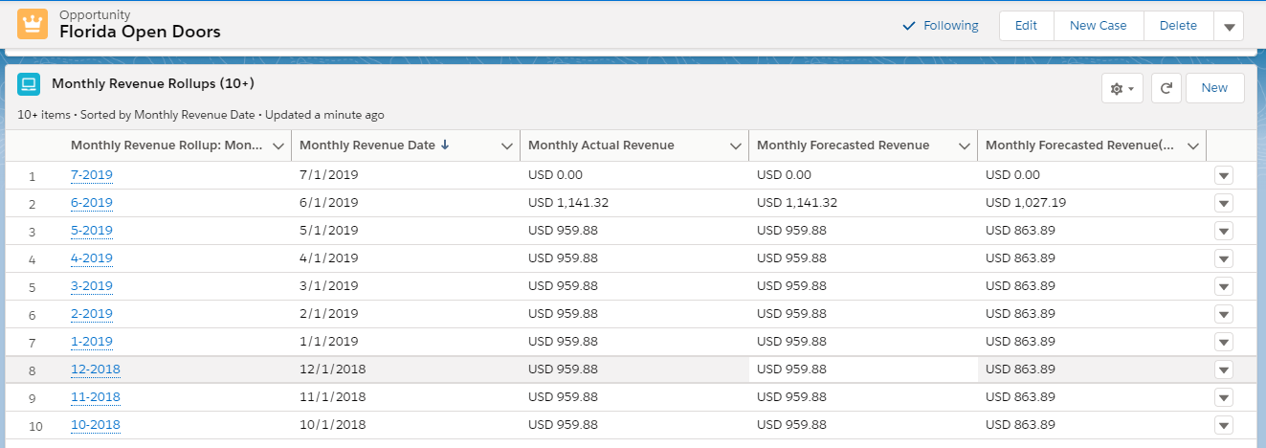Viewport: 1266px width, 448px height.
Task: Refresh the Monthly Revenue Rollups list
Action: [x=1166, y=88]
